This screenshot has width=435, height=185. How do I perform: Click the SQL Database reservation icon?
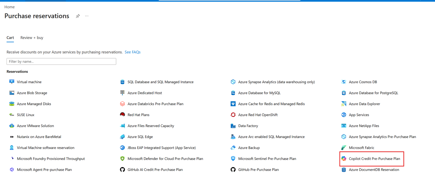(x=122, y=82)
